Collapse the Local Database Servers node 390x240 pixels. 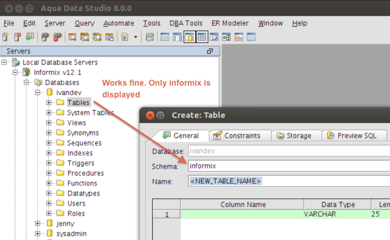[x=4, y=62]
